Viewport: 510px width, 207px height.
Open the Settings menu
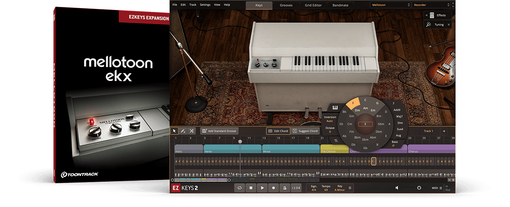[x=205, y=5]
